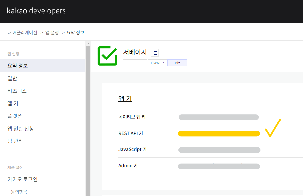Open 팀 관리 sidebar item
Viewport: 303px width, 196px height.
coord(15,141)
